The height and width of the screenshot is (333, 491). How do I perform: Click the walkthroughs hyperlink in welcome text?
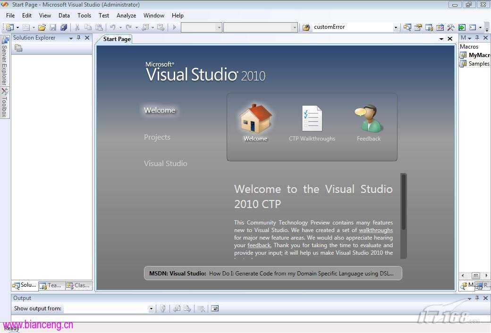(376, 230)
